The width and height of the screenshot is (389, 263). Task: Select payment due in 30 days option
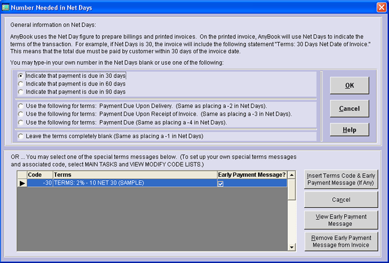pos(22,76)
